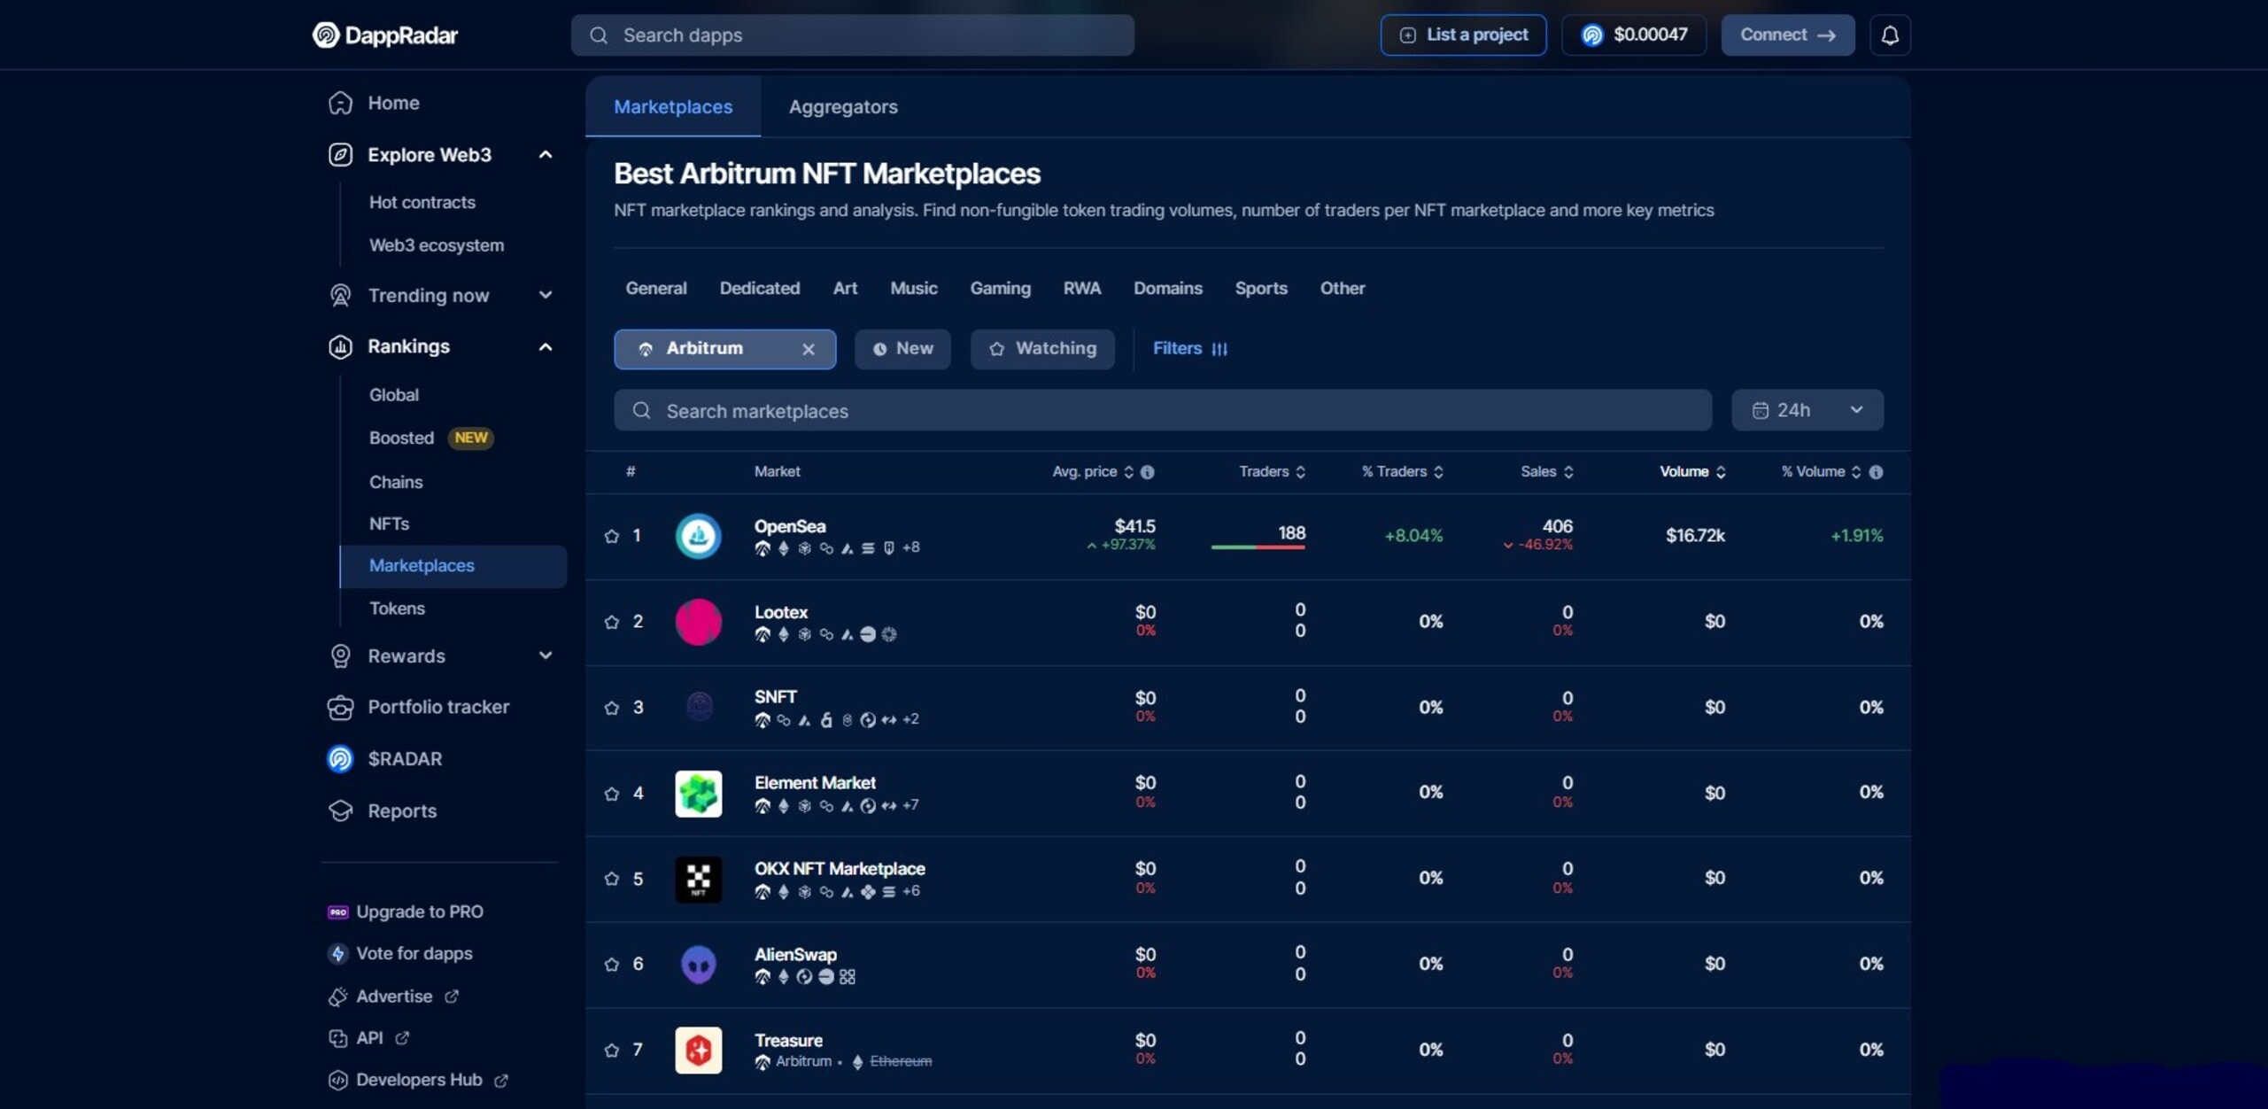Image resolution: width=2268 pixels, height=1109 pixels.
Task: Click the OpenSea marketplace logo
Action: 698,536
